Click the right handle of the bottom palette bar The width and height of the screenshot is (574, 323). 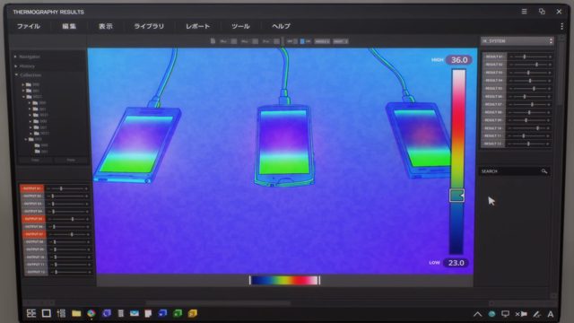coord(319,281)
